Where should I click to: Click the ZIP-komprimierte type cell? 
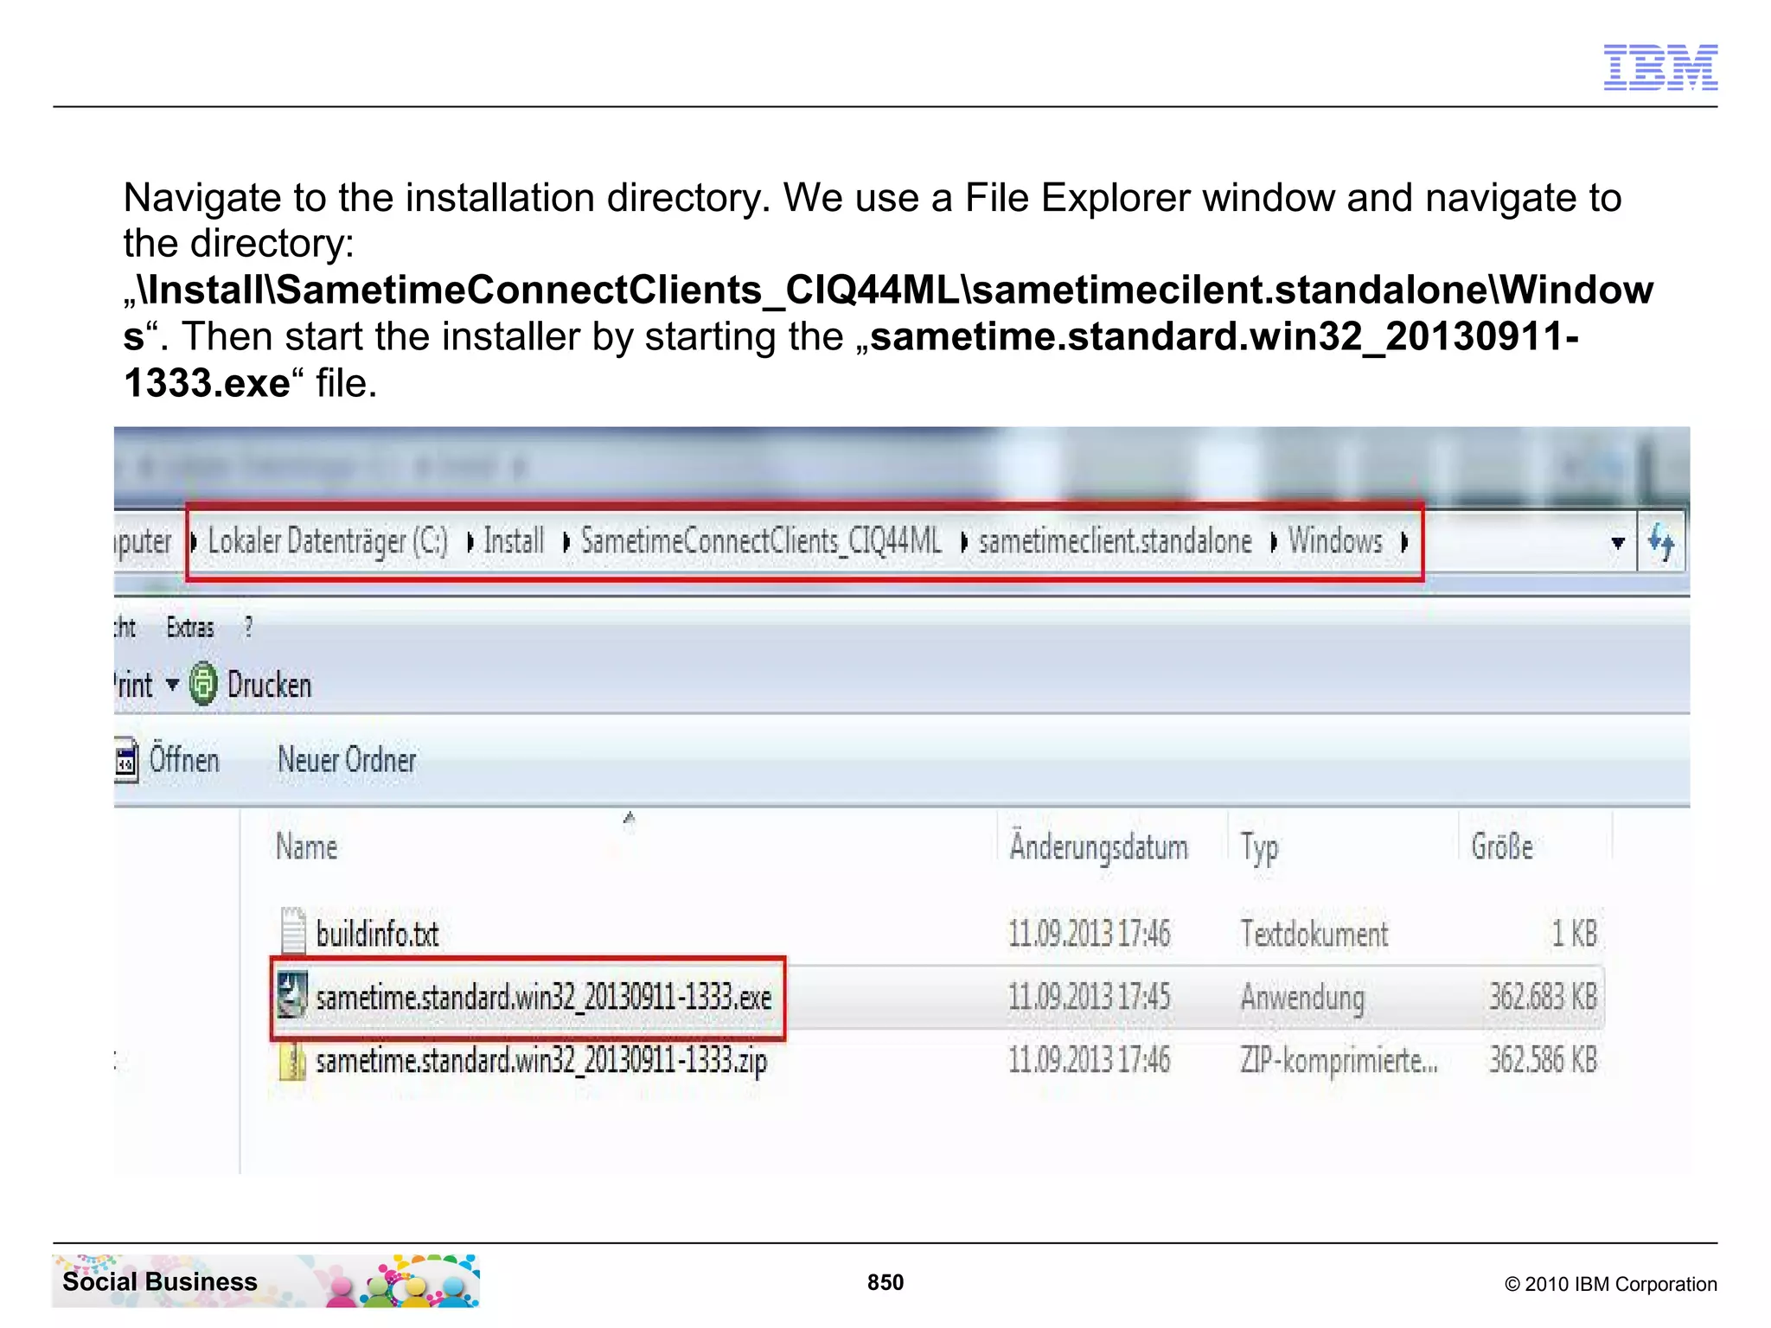[1339, 1061]
